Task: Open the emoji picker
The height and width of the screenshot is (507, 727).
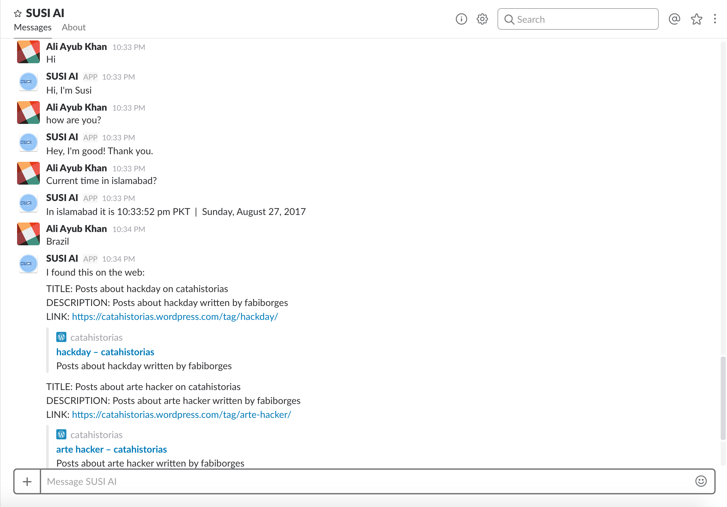Action: (x=701, y=481)
